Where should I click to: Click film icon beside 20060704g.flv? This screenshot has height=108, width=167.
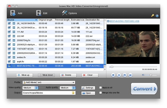point(14,40)
